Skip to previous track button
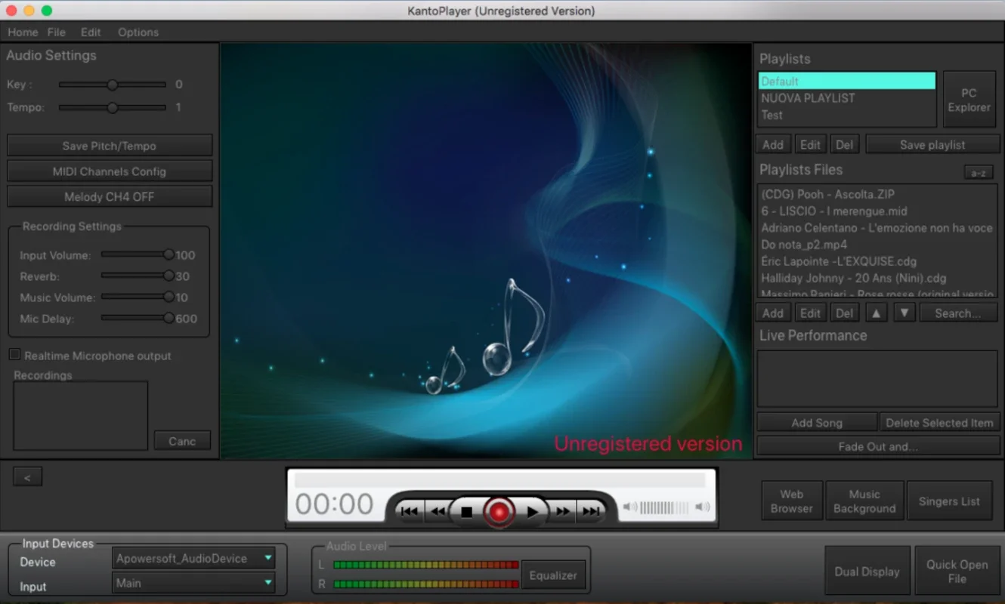The width and height of the screenshot is (1005, 604). [x=409, y=512]
